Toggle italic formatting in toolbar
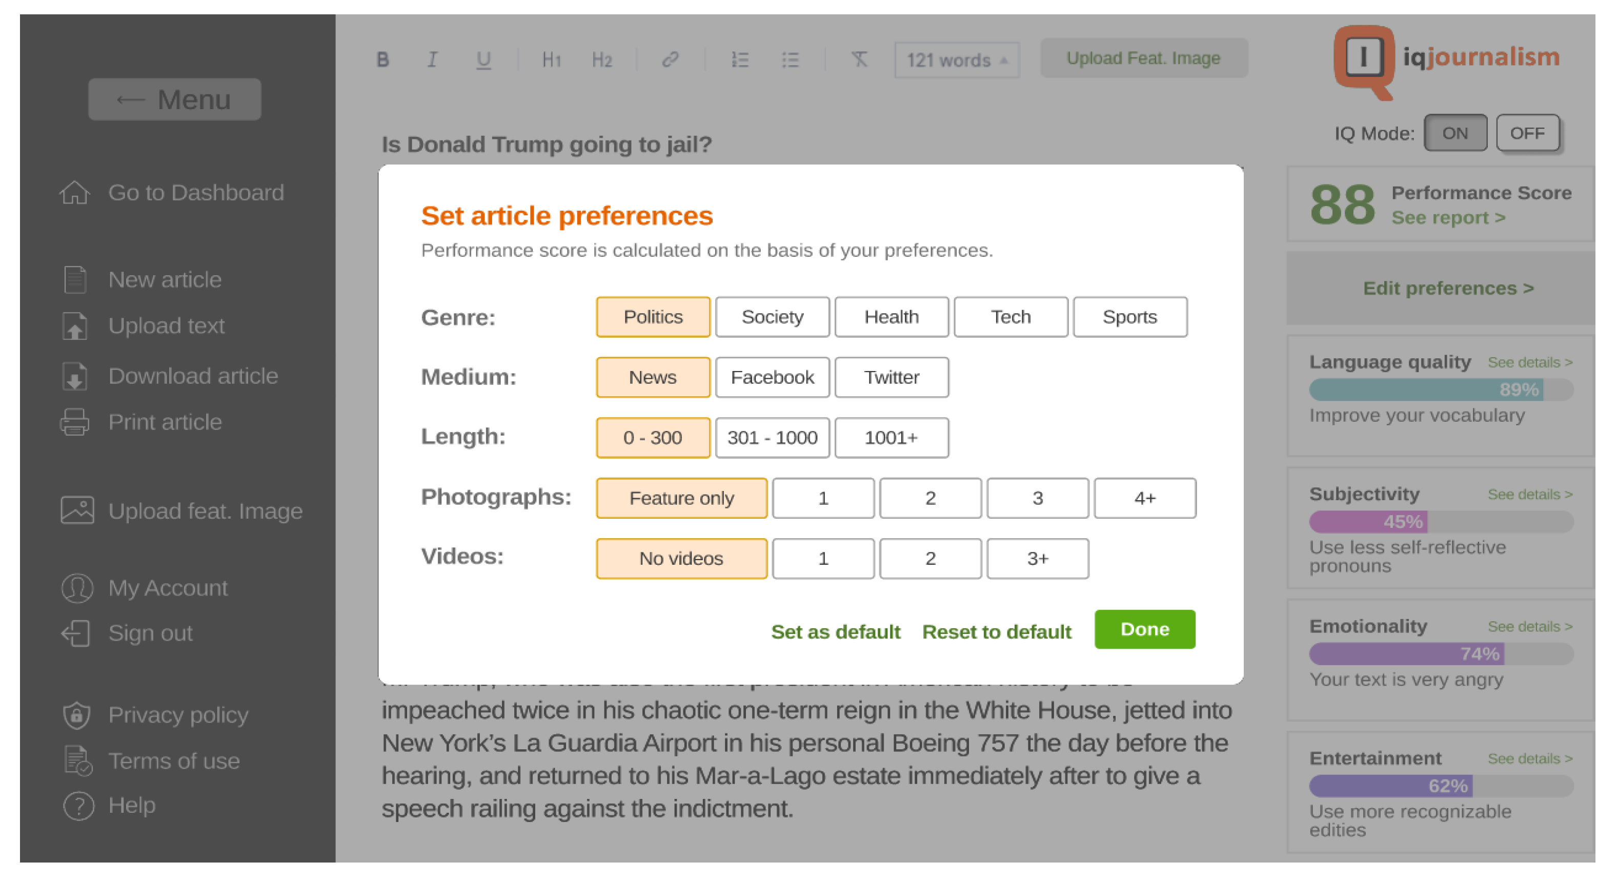Image resolution: width=1617 pixels, height=882 pixels. [x=432, y=59]
